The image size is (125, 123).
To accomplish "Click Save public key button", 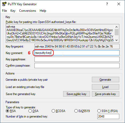I will [x=76, y=94].
